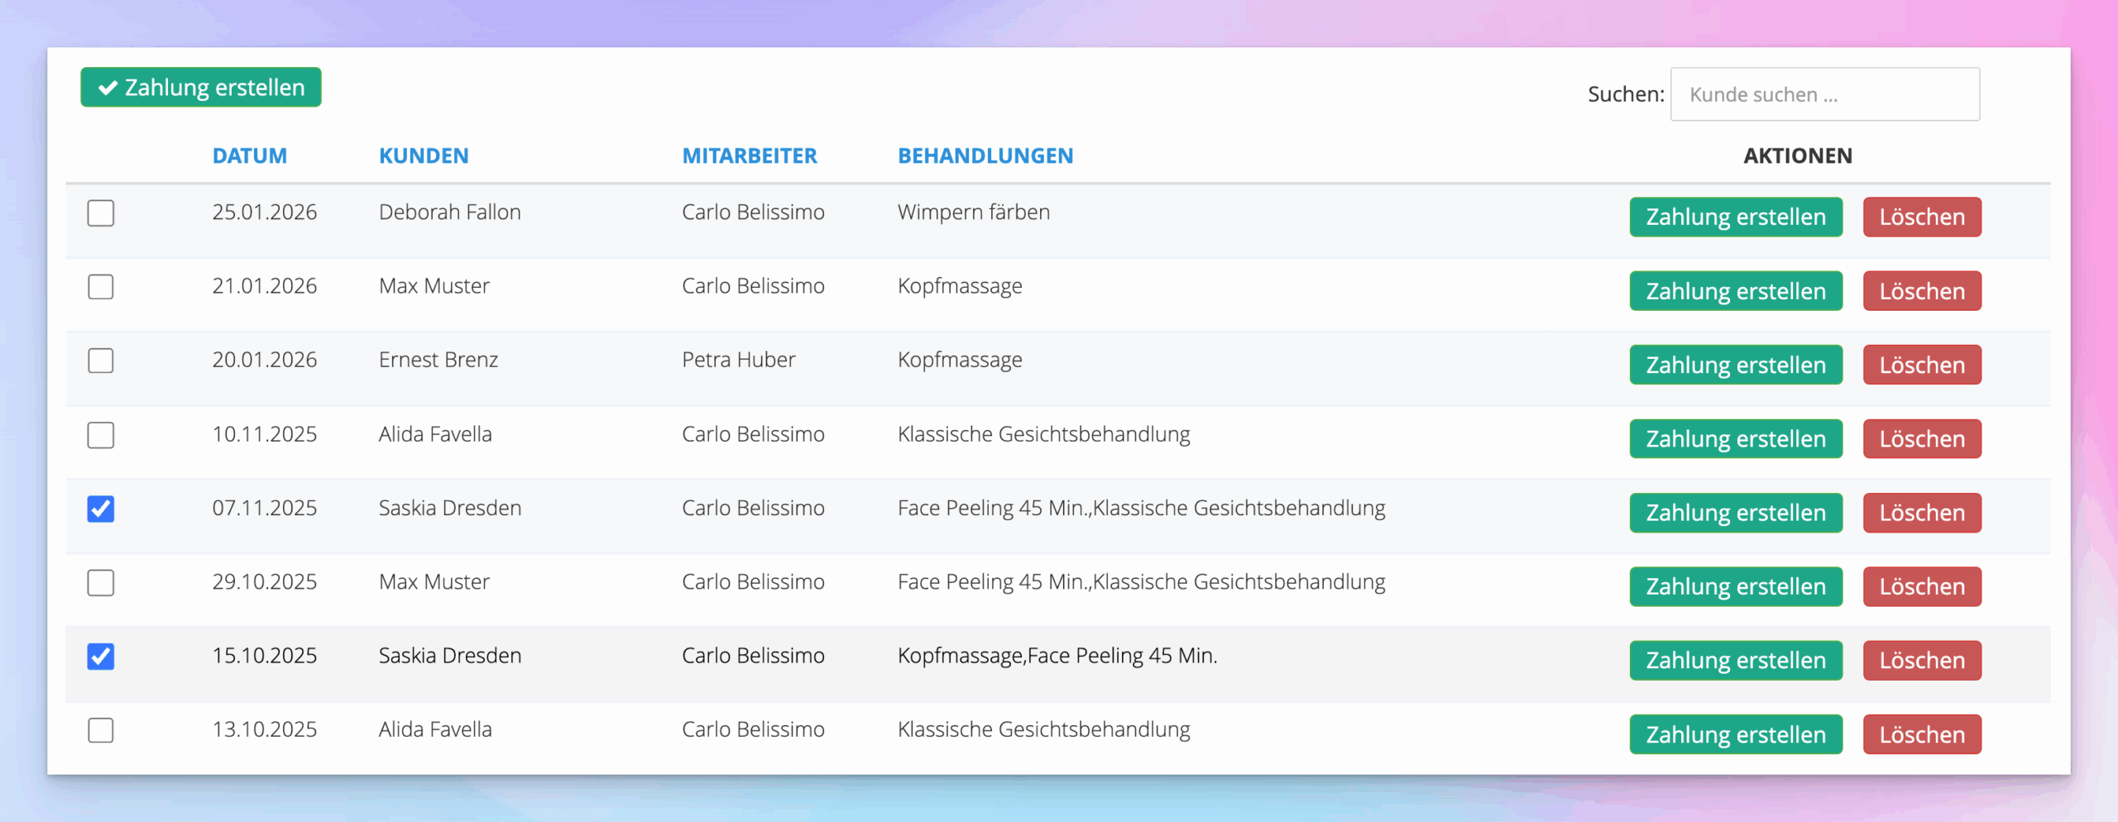The height and width of the screenshot is (822, 2118).
Task: Tick checkbox for Ernest Brenz appointment
Action: (x=101, y=361)
